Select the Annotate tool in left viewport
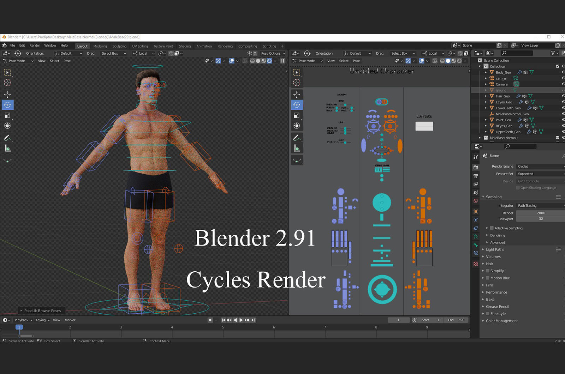The image size is (565, 374). [x=7, y=138]
